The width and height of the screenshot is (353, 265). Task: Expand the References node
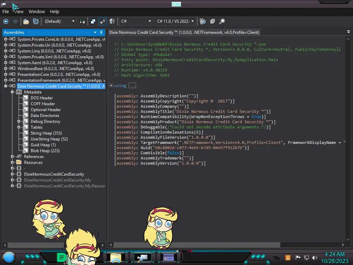pyautogui.click(x=12, y=156)
